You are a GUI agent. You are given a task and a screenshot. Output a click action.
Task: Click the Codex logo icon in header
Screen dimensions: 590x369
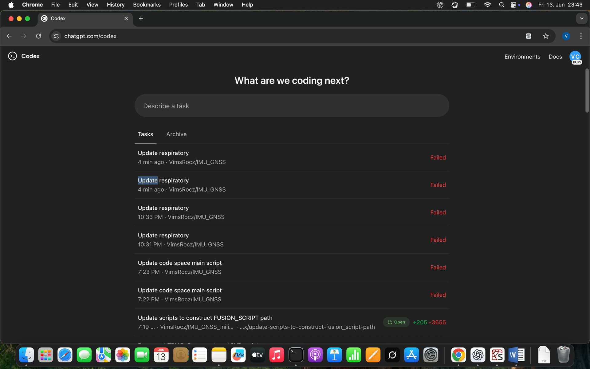12,56
